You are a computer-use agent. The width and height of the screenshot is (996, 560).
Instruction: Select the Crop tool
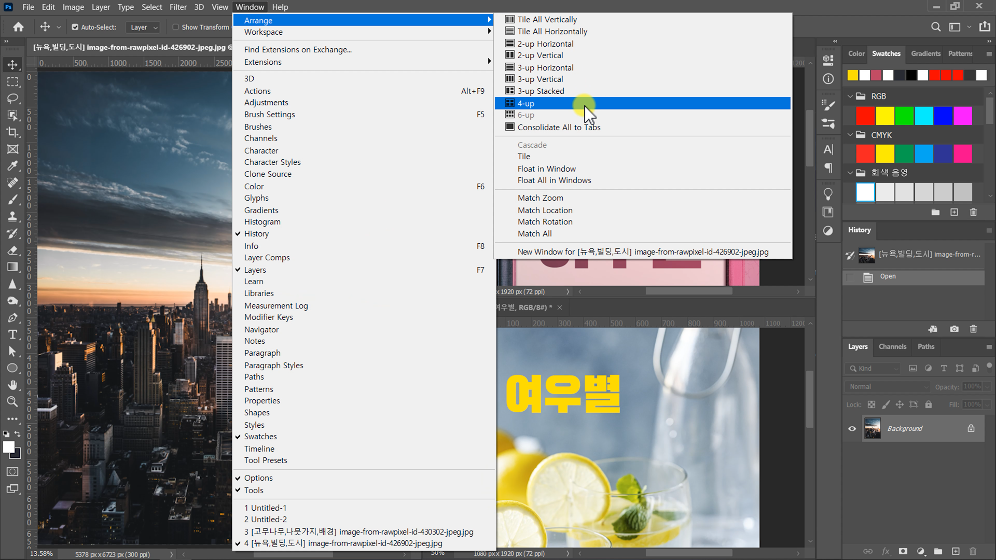pyautogui.click(x=12, y=132)
